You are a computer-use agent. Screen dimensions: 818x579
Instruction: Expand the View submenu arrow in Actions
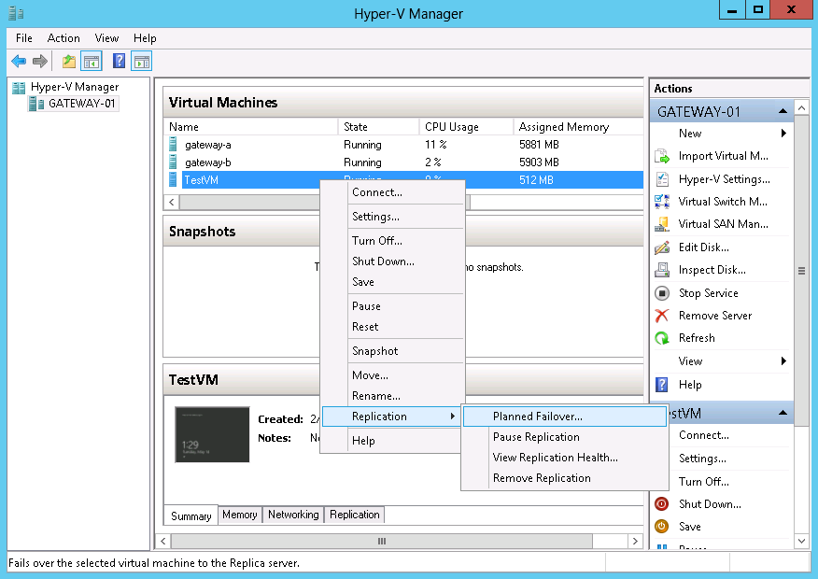tap(783, 361)
